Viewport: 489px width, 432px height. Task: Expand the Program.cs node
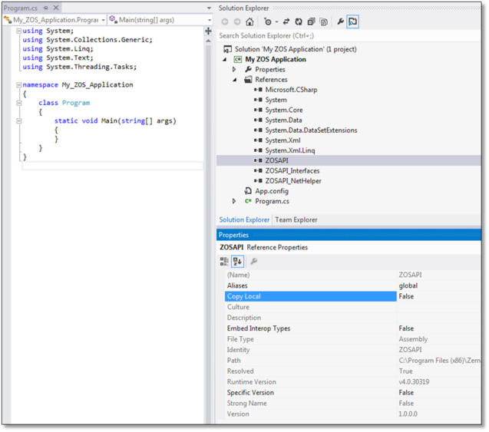point(234,201)
